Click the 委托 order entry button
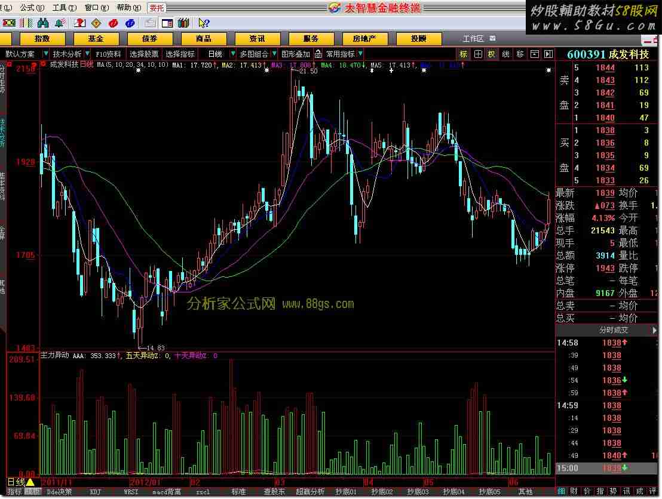Screen dimensions: 662x499 point(157,8)
